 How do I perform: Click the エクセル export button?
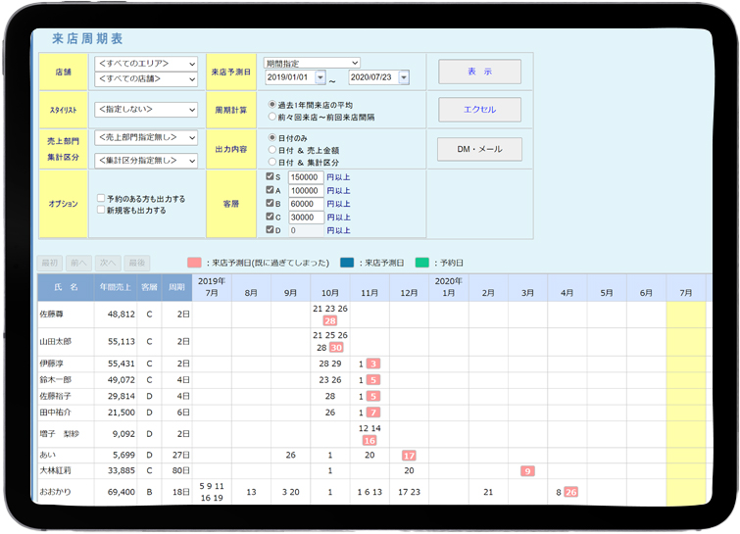pos(479,110)
